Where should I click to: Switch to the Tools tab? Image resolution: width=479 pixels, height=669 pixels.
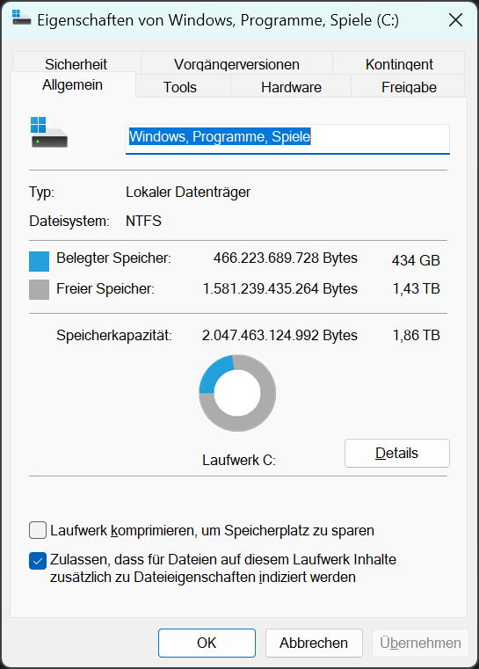(x=180, y=87)
